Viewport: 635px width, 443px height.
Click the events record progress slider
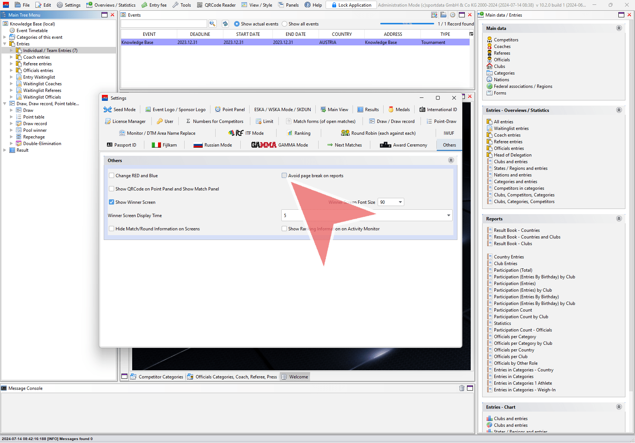tap(407, 24)
